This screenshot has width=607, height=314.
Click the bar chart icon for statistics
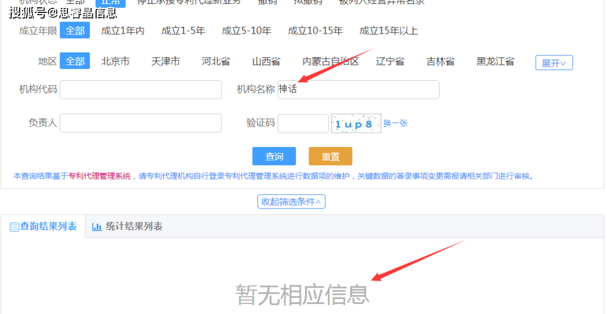[97, 227]
